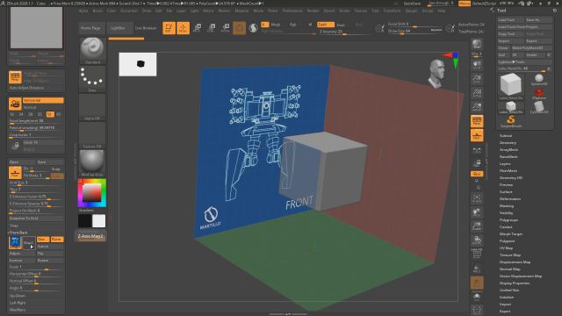The width and height of the screenshot is (562, 316).
Task: Click Snapshot To Grid button
Action: point(36,219)
